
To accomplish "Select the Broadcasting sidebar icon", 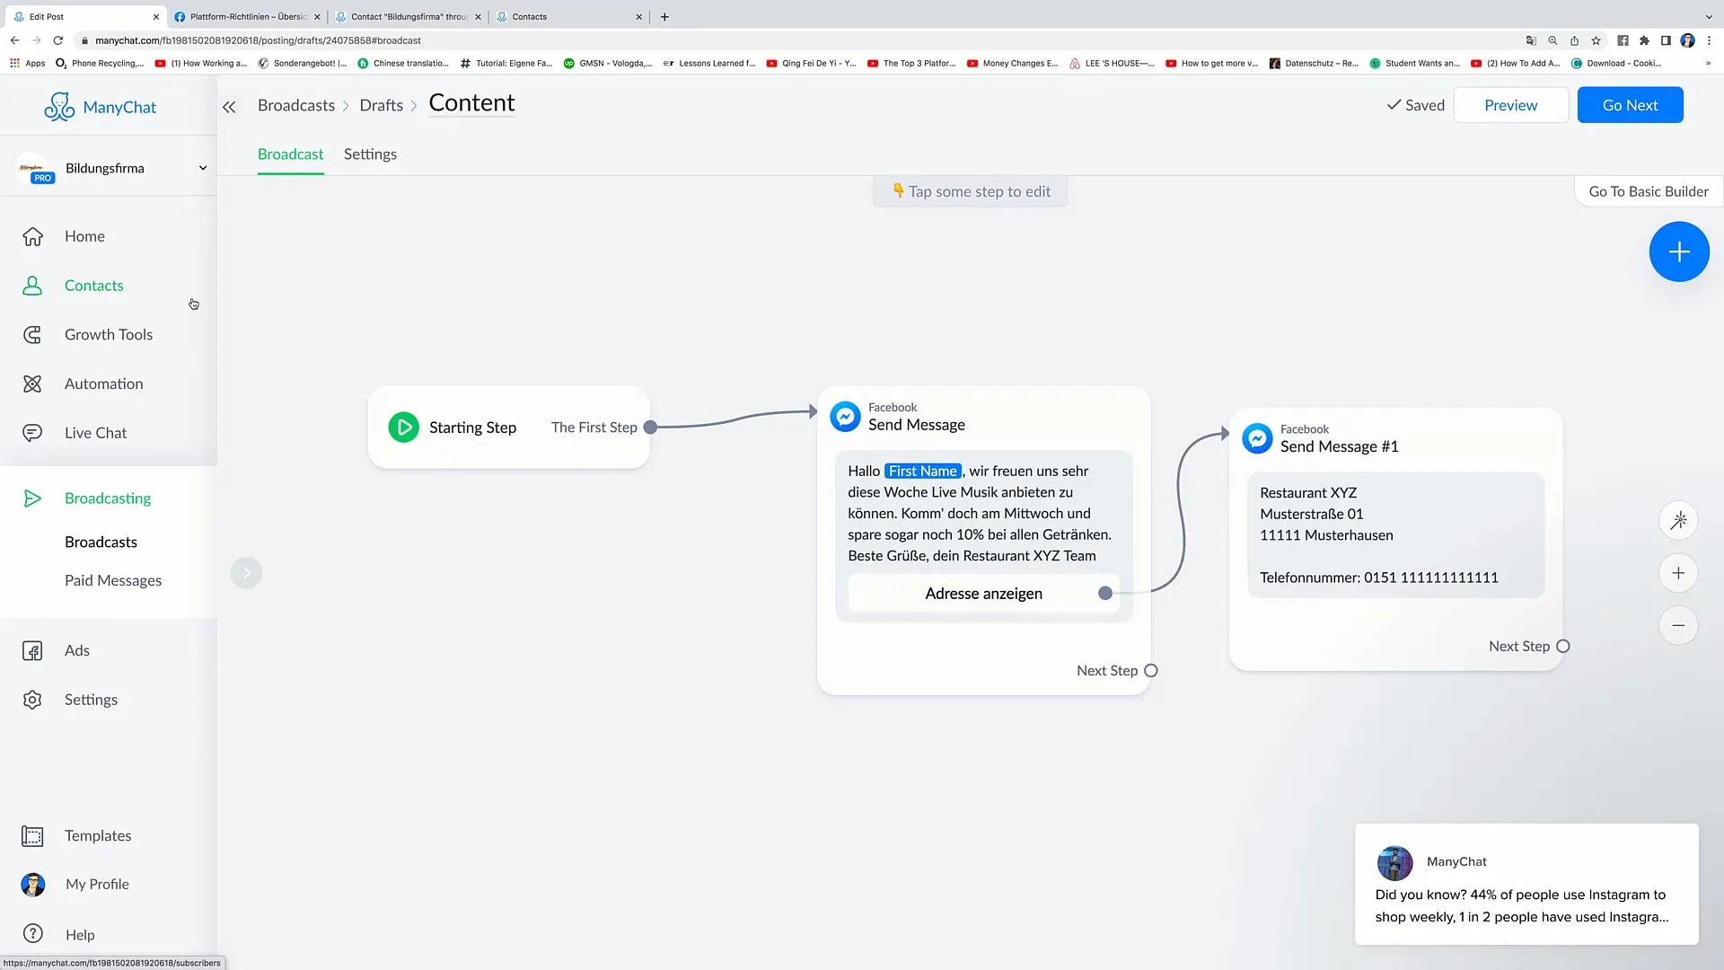I will click(x=32, y=498).
